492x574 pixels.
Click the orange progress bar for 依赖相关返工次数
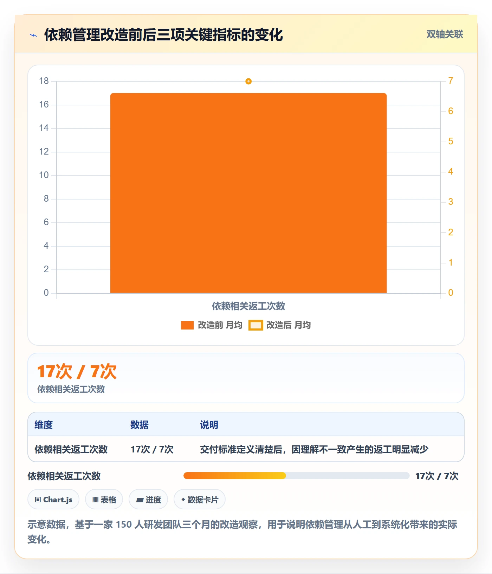[235, 476]
